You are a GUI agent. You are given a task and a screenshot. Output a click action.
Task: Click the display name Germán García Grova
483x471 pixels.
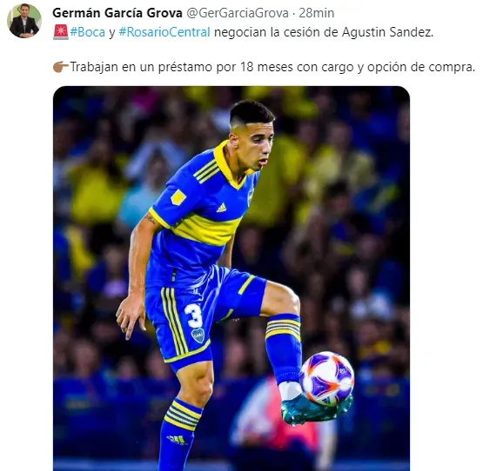[x=117, y=13]
